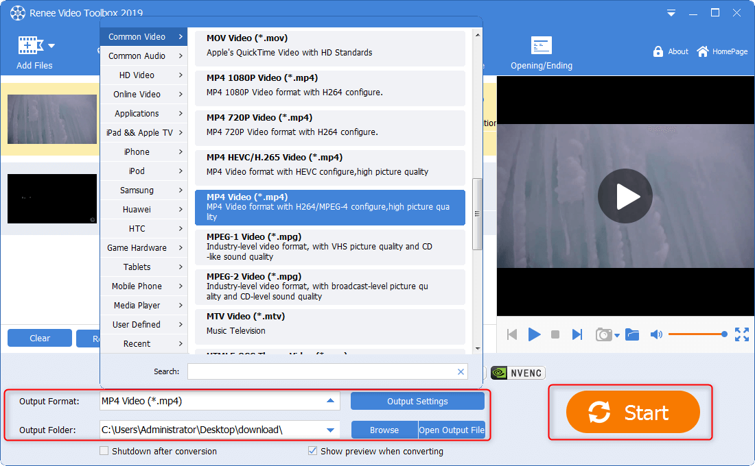Image resolution: width=755 pixels, height=466 pixels.
Task: Mute audio with the speaker icon
Action: [x=656, y=334]
